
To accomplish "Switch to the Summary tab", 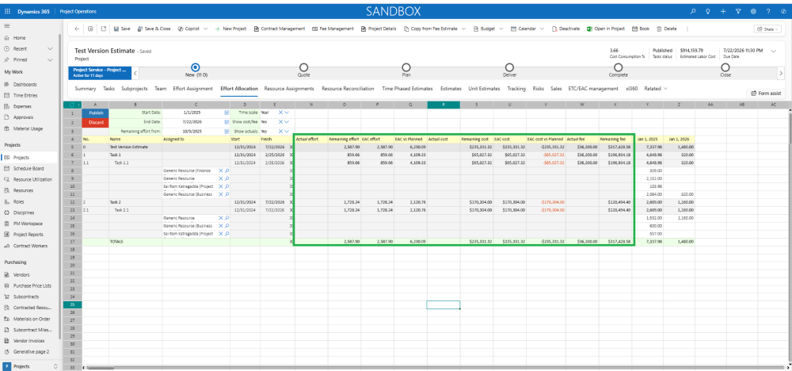I will click(x=86, y=89).
